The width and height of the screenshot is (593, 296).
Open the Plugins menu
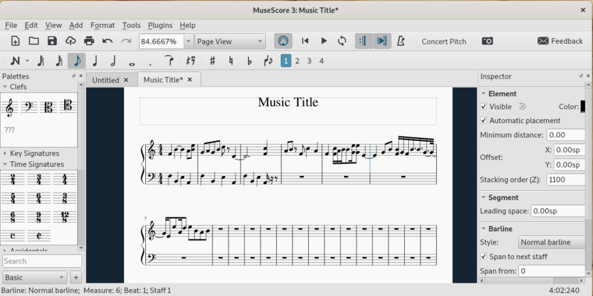160,25
